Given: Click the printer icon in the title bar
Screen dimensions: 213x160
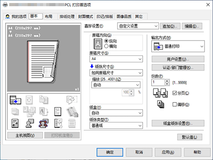Looking at the screenshot, I should pos(5,5).
